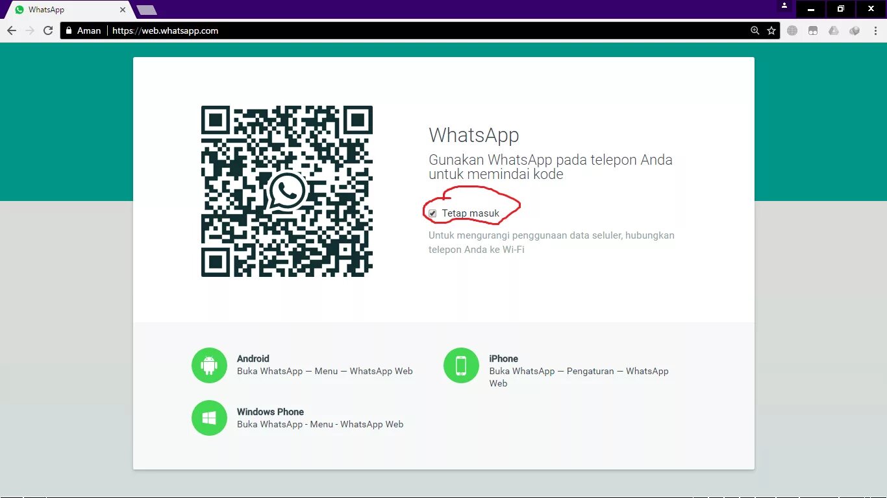Open the Chrome profile user icon
Screen dimensions: 887x498
click(784, 6)
